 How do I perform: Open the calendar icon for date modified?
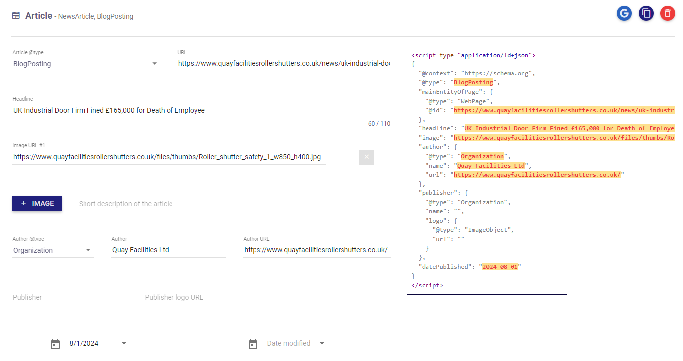pos(253,344)
